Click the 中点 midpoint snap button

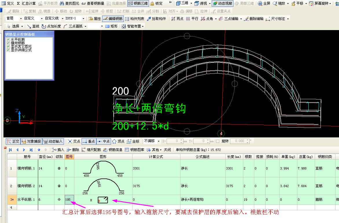coord(104,141)
